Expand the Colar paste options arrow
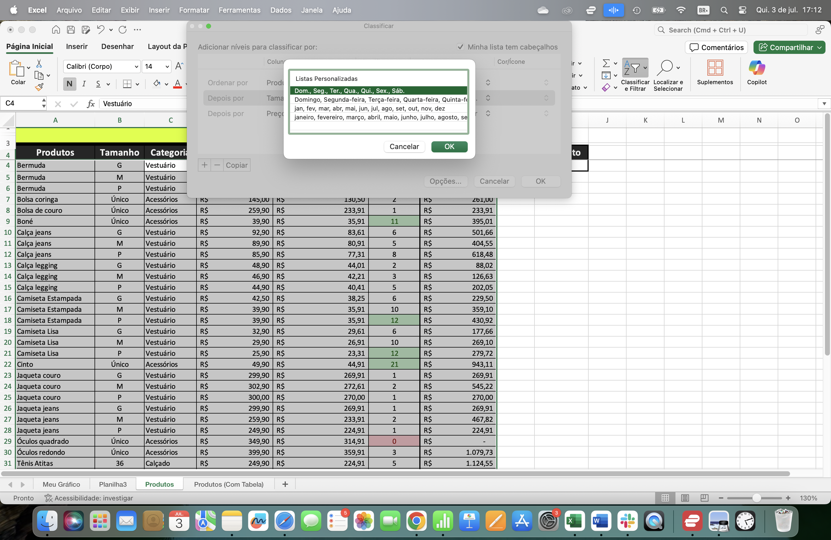 29,68
